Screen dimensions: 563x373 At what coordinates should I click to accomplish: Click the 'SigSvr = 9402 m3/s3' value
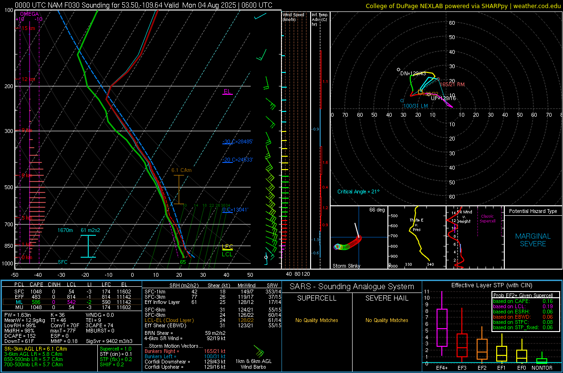pos(109,341)
